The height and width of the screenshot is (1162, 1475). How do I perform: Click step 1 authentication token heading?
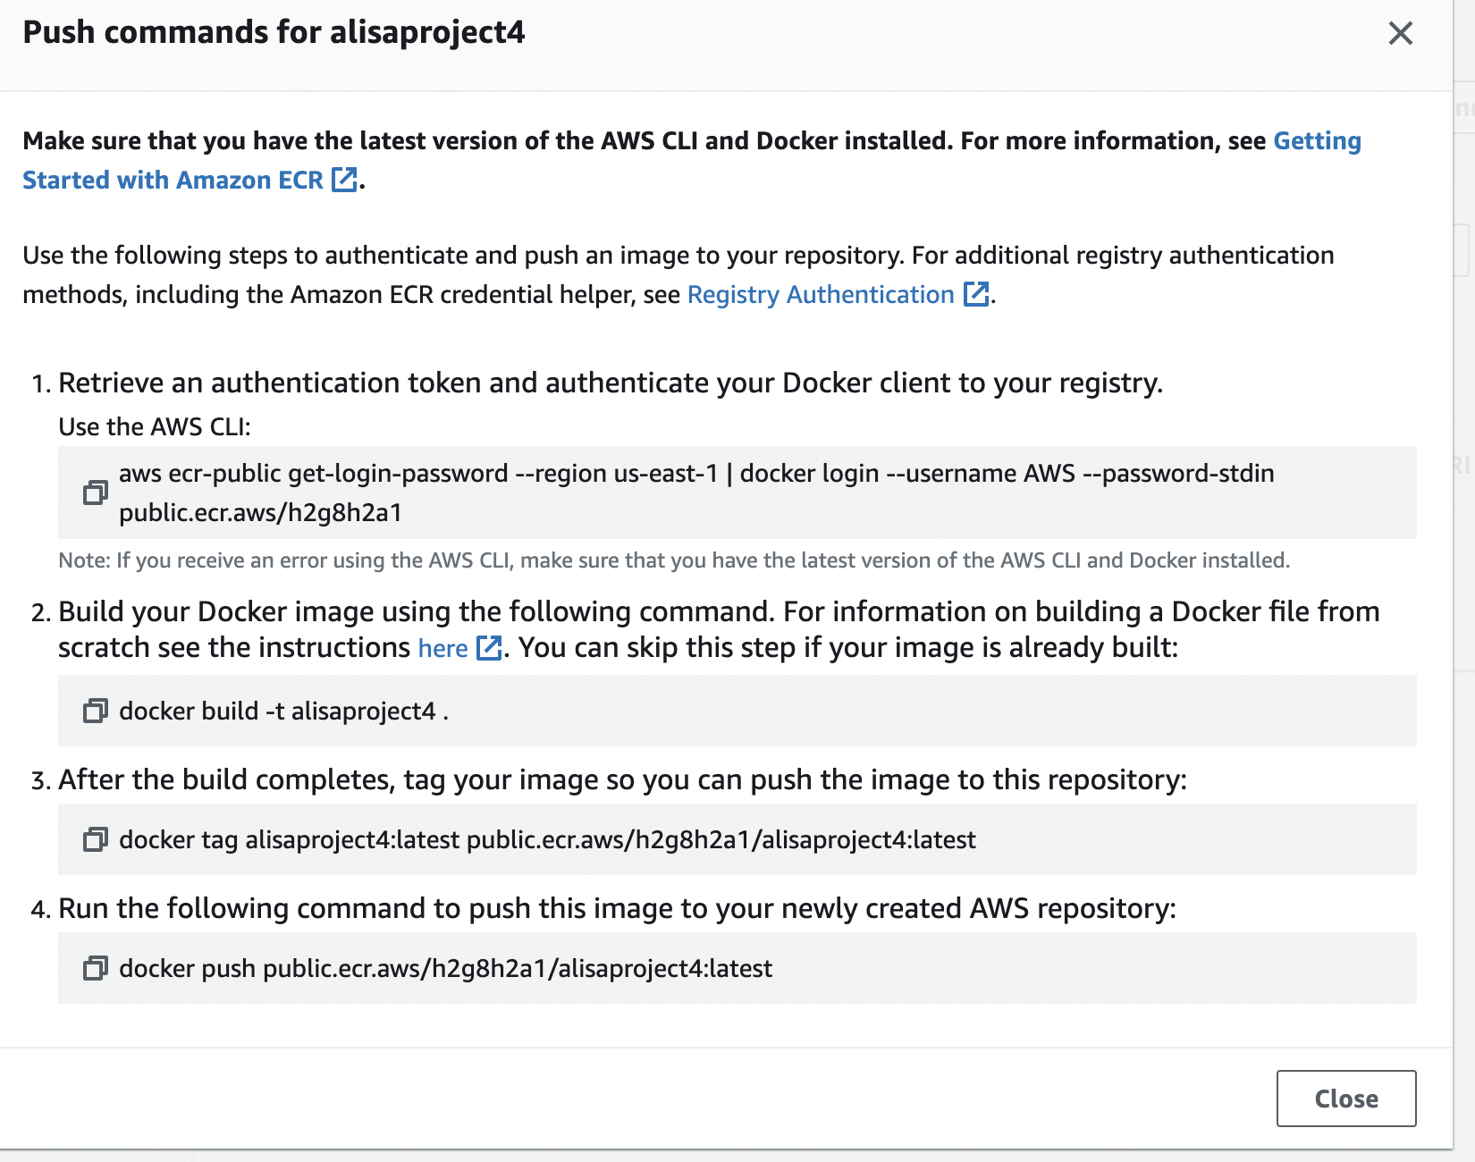[x=610, y=383]
